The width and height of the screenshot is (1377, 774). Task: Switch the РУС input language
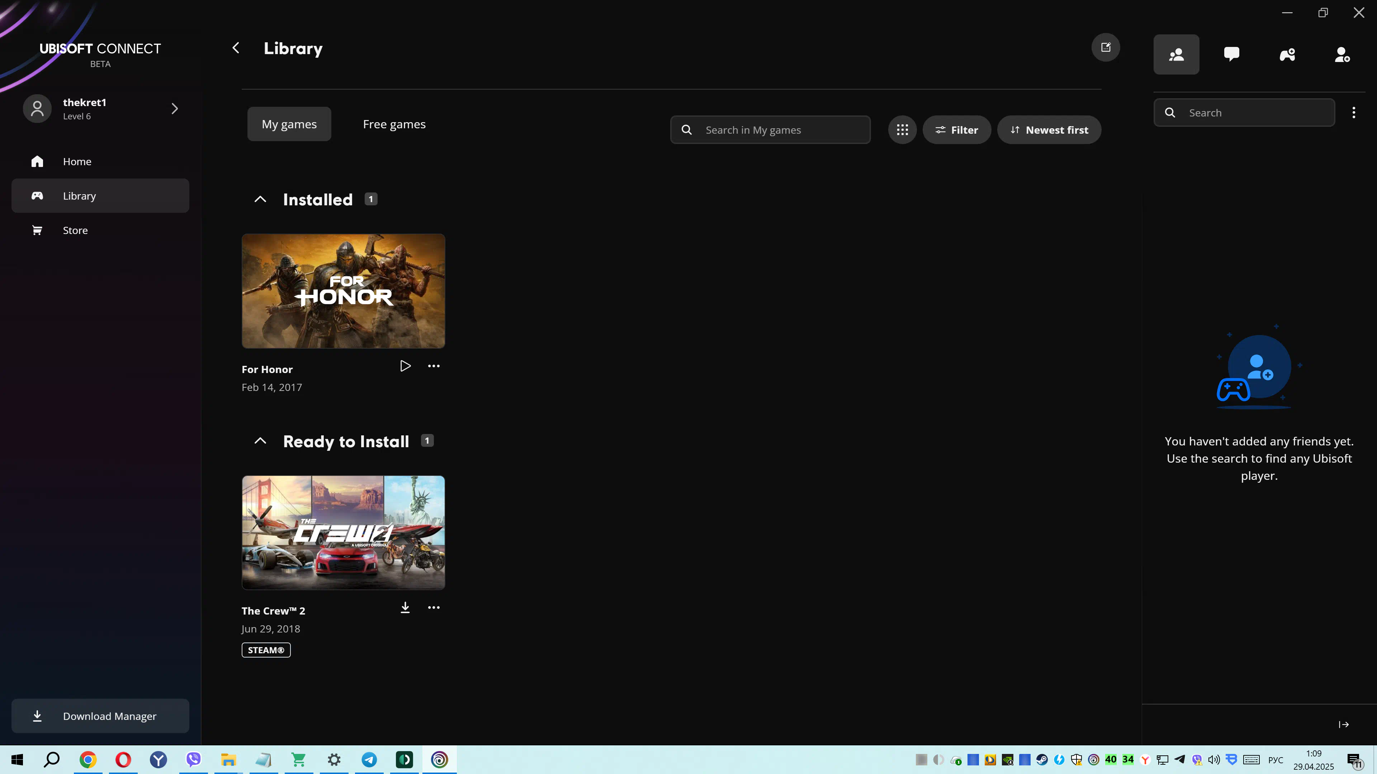(x=1276, y=760)
